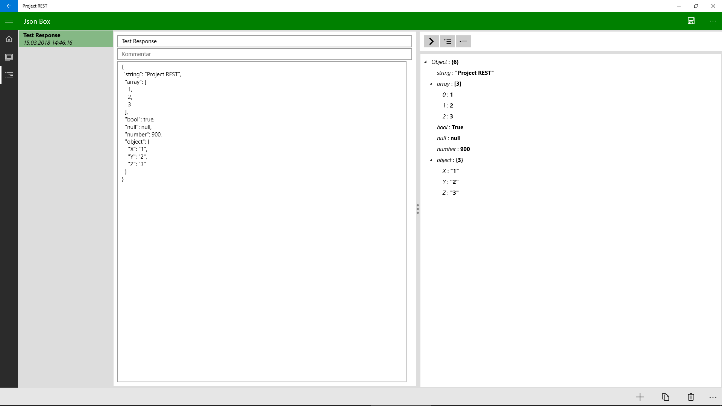Image resolution: width=722 pixels, height=406 pixels.
Task: Collapse the root Object node
Action: click(x=426, y=62)
